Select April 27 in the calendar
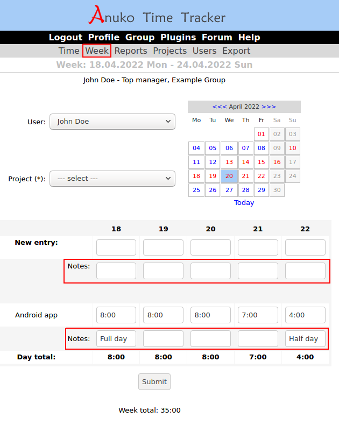The width and height of the screenshot is (339, 425). [229, 190]
